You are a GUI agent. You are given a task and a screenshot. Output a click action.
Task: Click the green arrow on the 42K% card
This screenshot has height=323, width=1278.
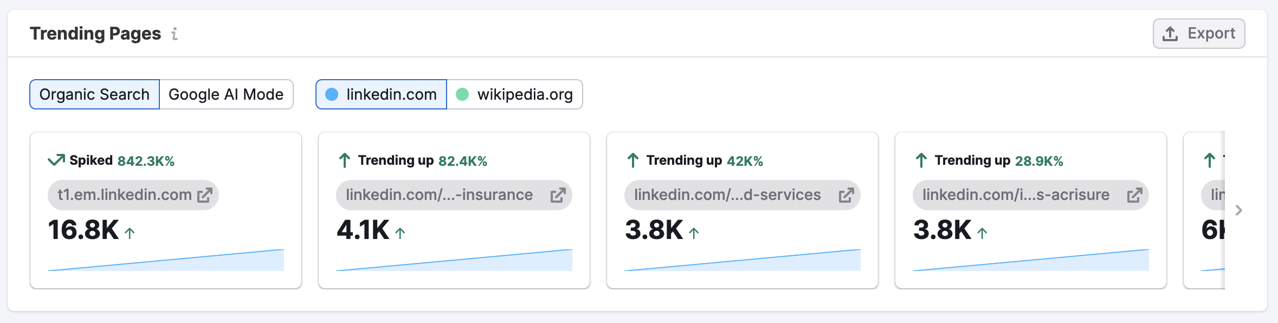634,160
